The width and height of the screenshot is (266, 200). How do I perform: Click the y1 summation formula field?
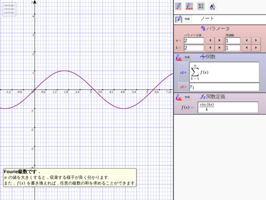(224, 72)
